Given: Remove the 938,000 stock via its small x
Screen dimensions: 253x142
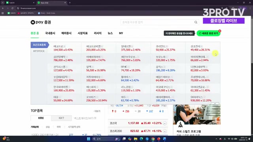Looking at the screenshot, I should click(204, 97).
